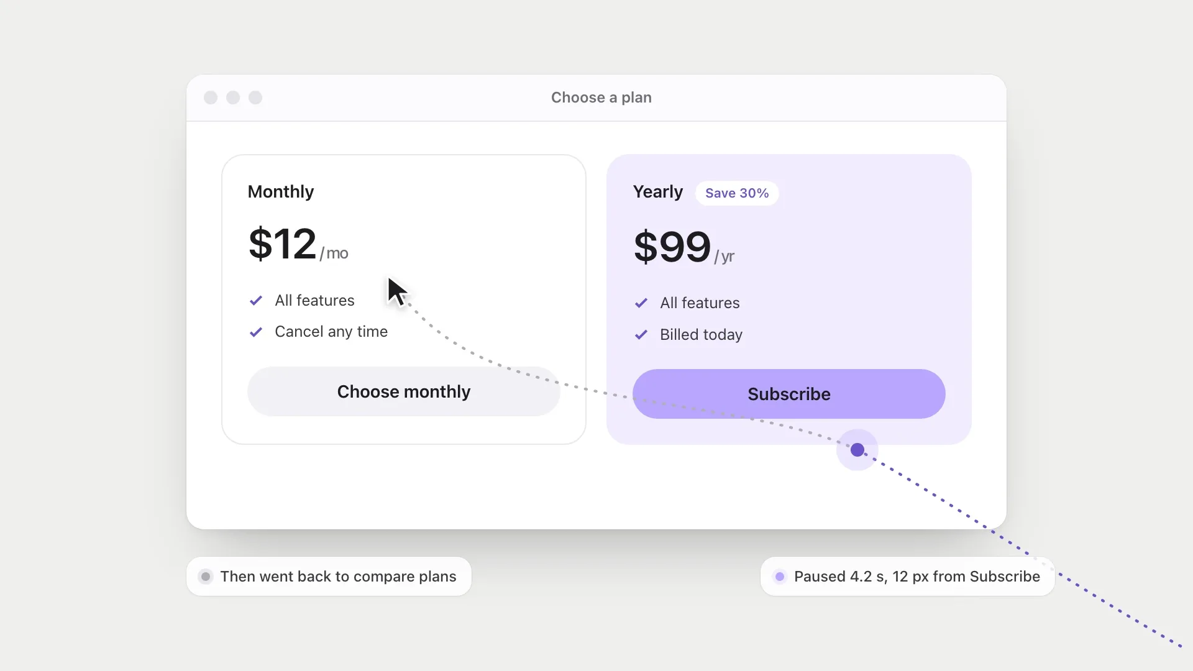This screenshot has width=1193, height=671.
Task: Click the checkmark next to Cancel any time
Action: point(256,332)
